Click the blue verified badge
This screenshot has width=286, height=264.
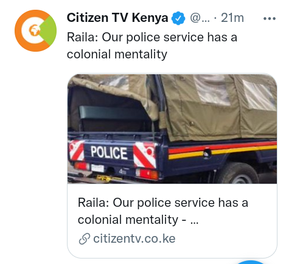click(178, 18)
